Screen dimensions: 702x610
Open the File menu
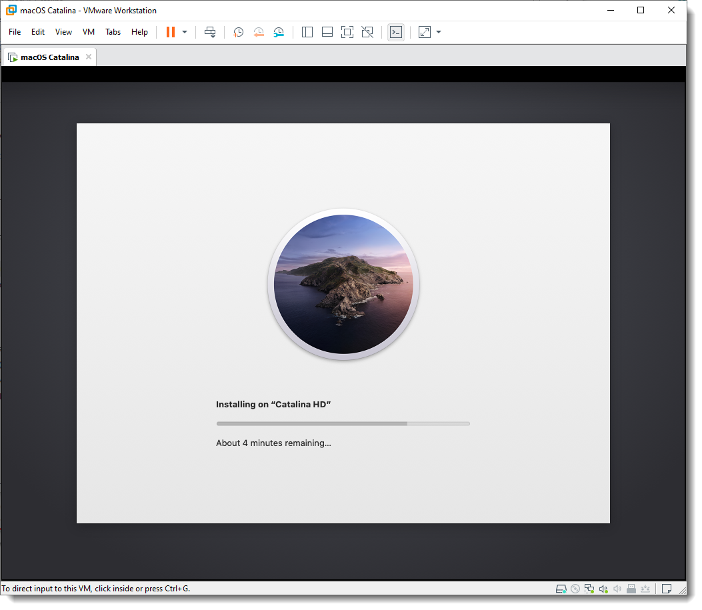(15, 32)
